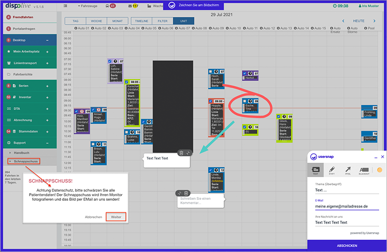Open the orange color picker swatch
The height and width of the screenshot is (252, 387).
point(379,170)
